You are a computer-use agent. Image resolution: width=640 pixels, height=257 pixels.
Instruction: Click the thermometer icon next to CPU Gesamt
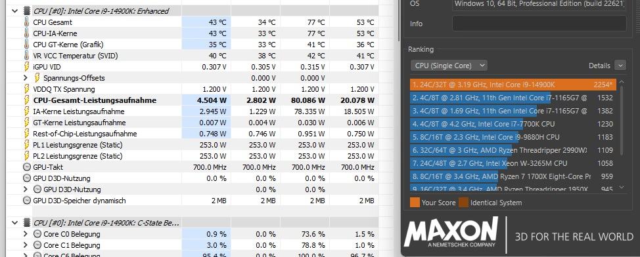click(27, 22)
